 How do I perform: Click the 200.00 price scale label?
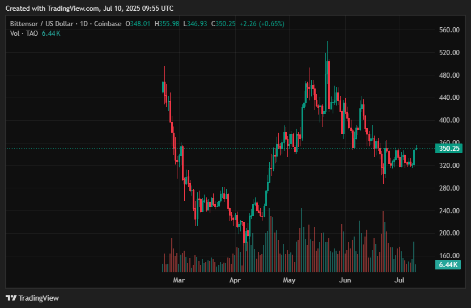449,233
